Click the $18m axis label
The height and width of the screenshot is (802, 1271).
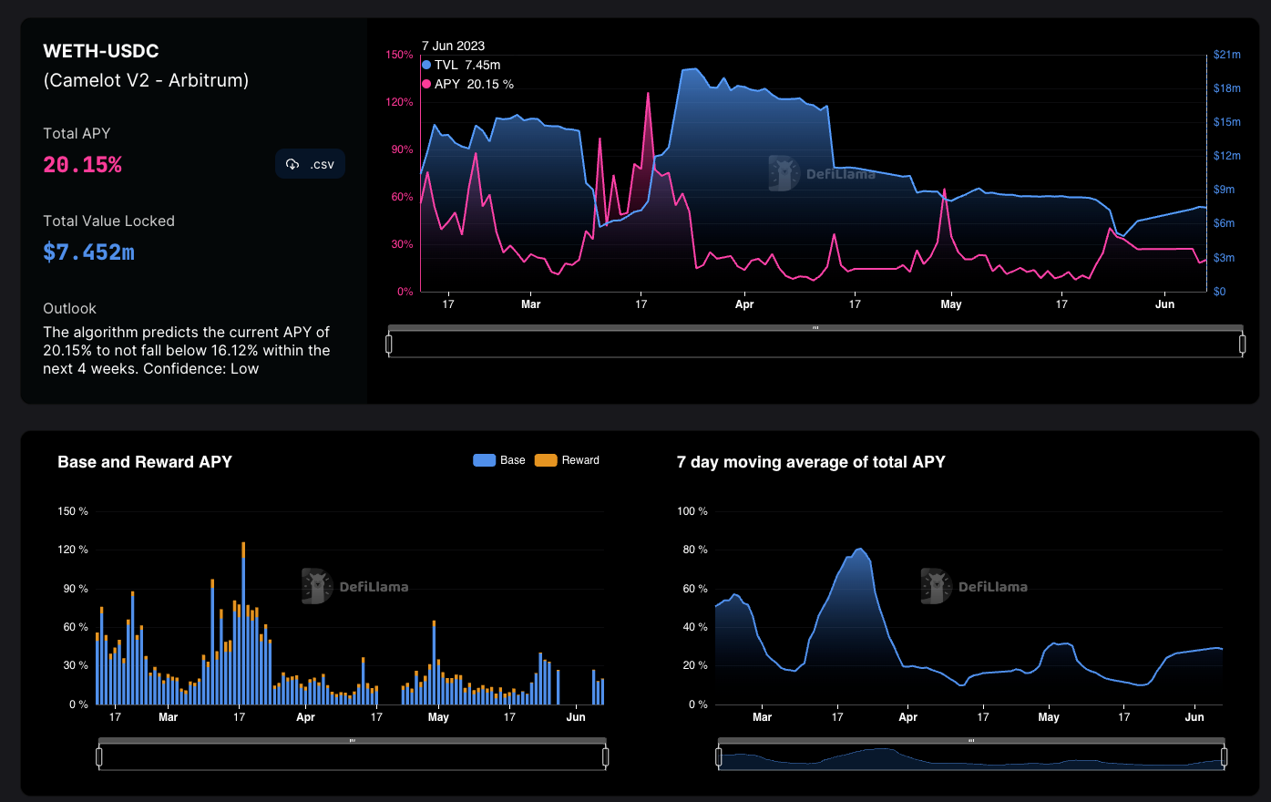(1227, 88)
